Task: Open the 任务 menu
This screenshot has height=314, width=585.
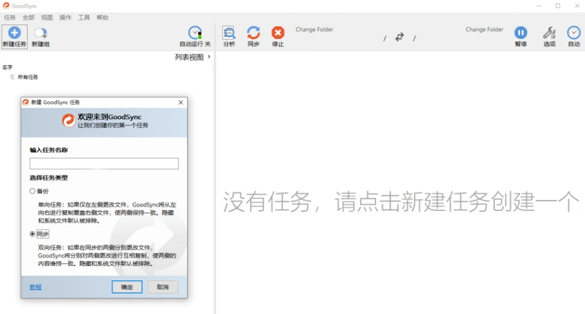Action: pyautogui.click(x=10, y=18)
